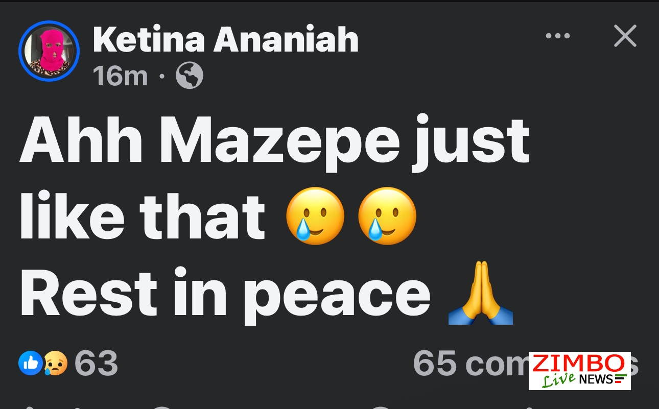View the 63 reactions count

(x=96, y=363)
